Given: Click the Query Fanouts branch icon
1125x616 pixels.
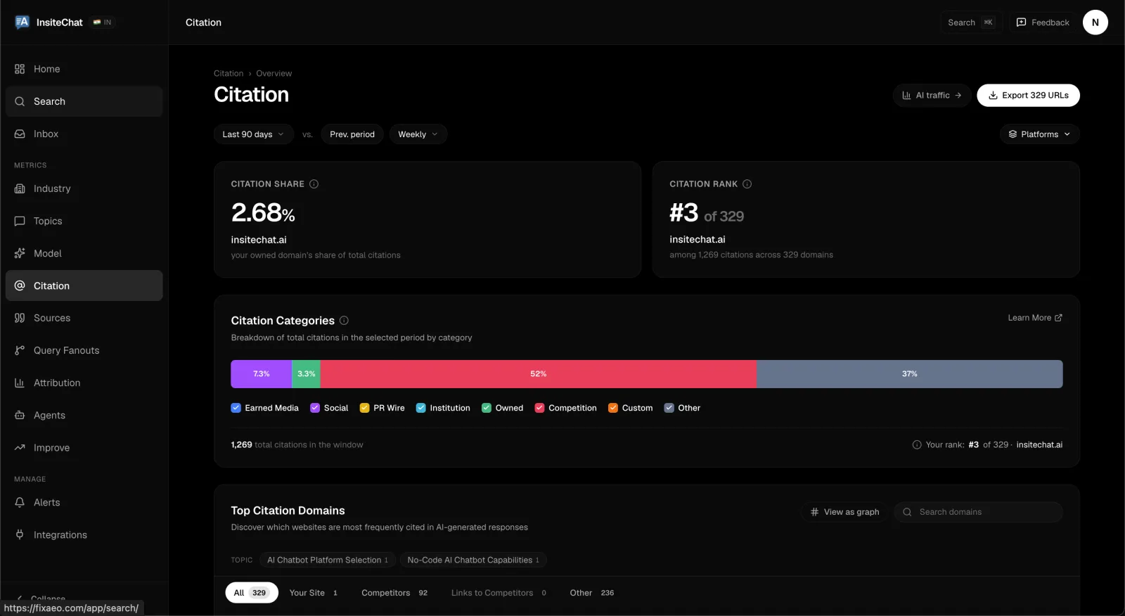Looking at the screenshot, I should pyautogui.click(x=20, y=350).
